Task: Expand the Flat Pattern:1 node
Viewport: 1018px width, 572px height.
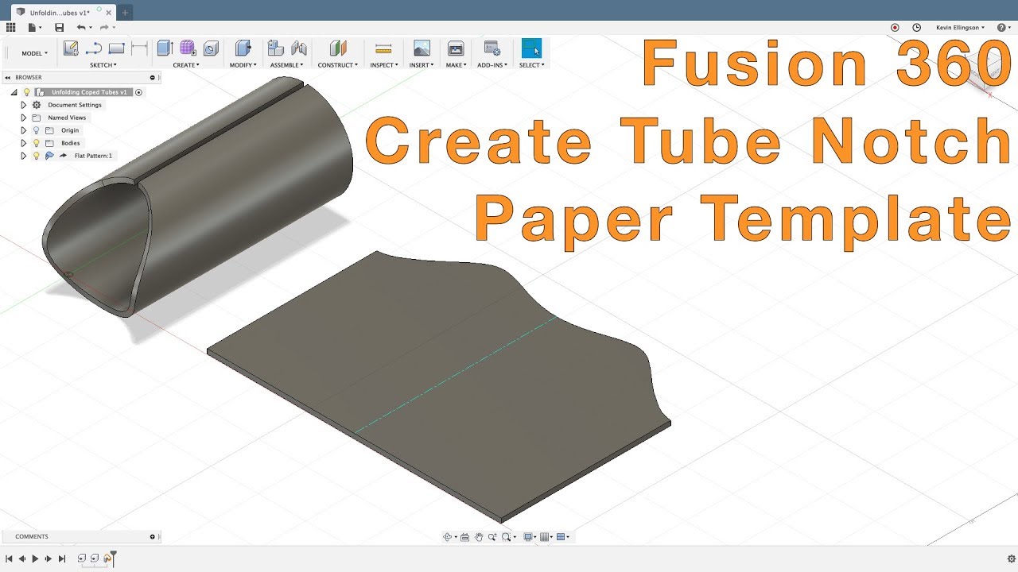Action: [23, 156]
